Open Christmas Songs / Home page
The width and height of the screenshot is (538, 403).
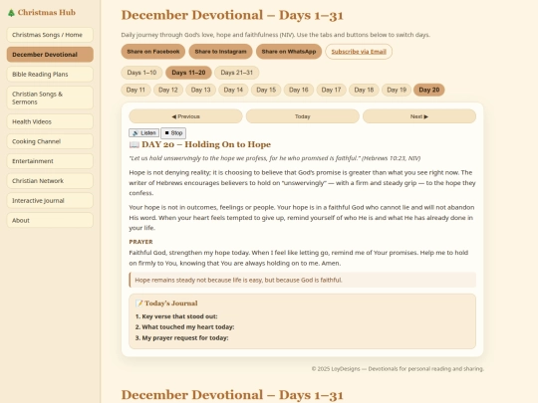(50, 35)
